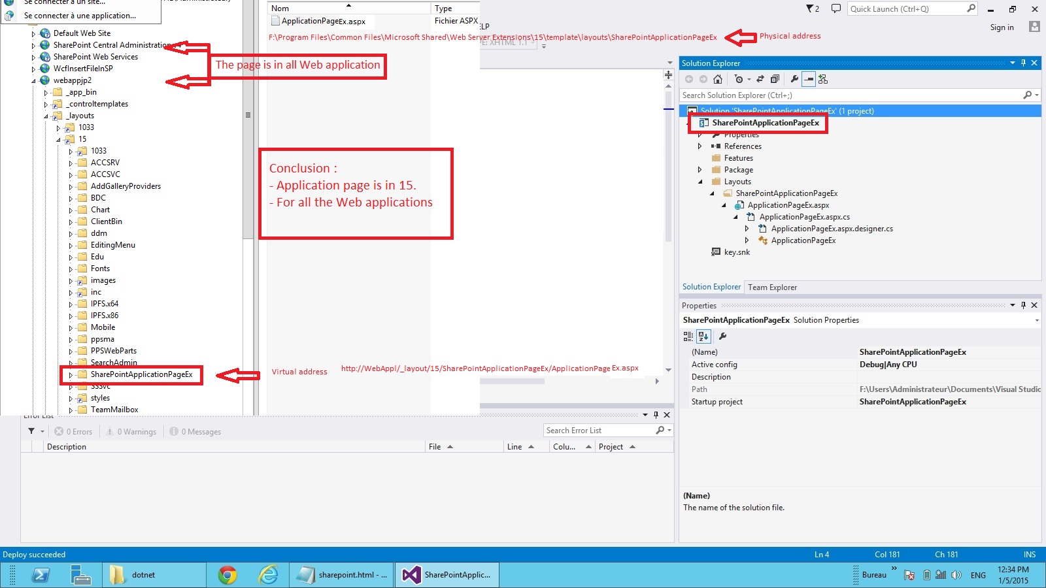
Task: Click Sign in link
Action: 1002,27
